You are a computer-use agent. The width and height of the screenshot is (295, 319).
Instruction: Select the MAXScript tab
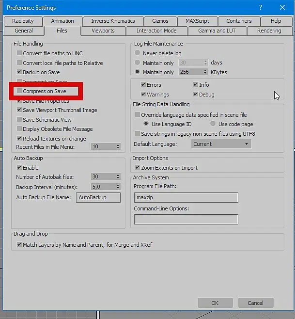click(197, 21)
